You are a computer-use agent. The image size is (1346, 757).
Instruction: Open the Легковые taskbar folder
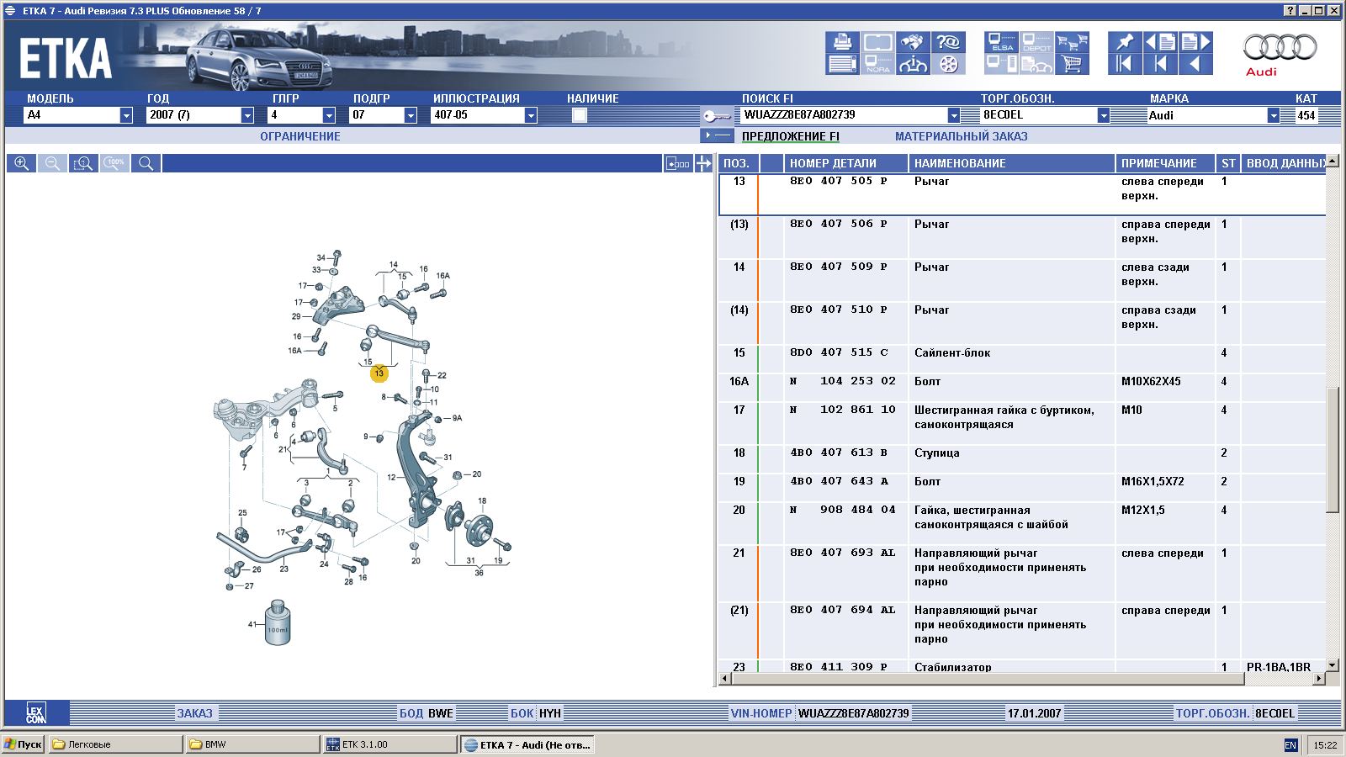(x=115, y=744)
